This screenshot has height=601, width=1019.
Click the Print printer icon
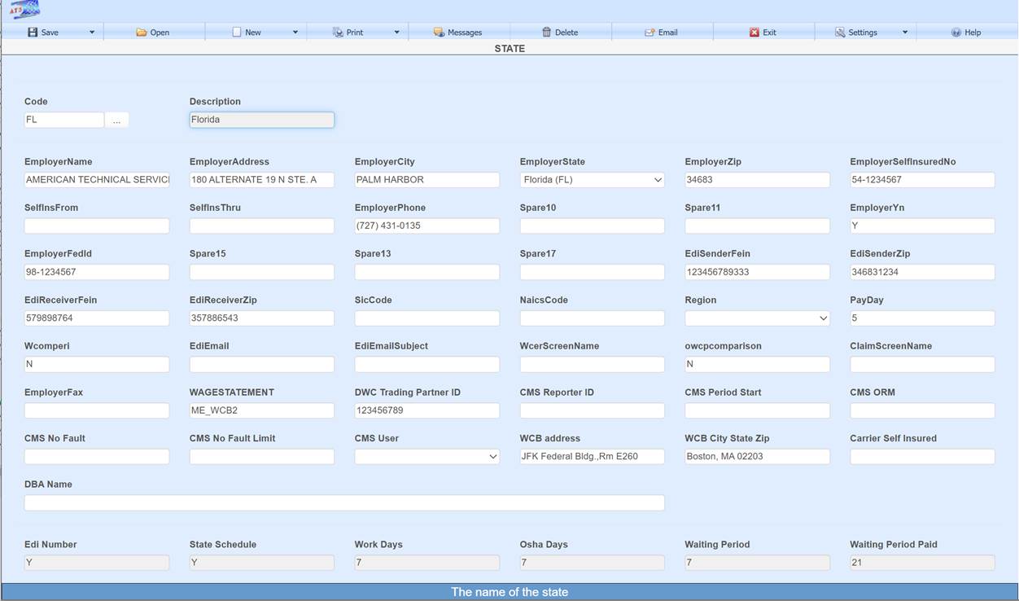pos(338,33)
